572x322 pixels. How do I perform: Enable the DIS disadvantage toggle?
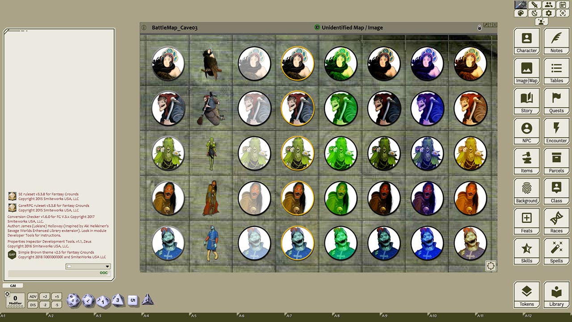pos(33,305)
